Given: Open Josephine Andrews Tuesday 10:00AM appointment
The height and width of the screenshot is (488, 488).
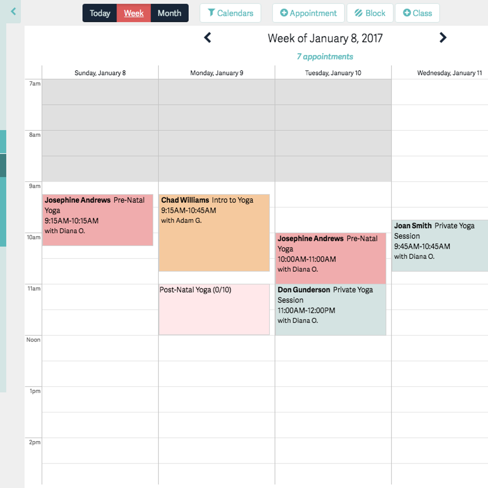Looking at the screenshot, I should coord(331,258).
